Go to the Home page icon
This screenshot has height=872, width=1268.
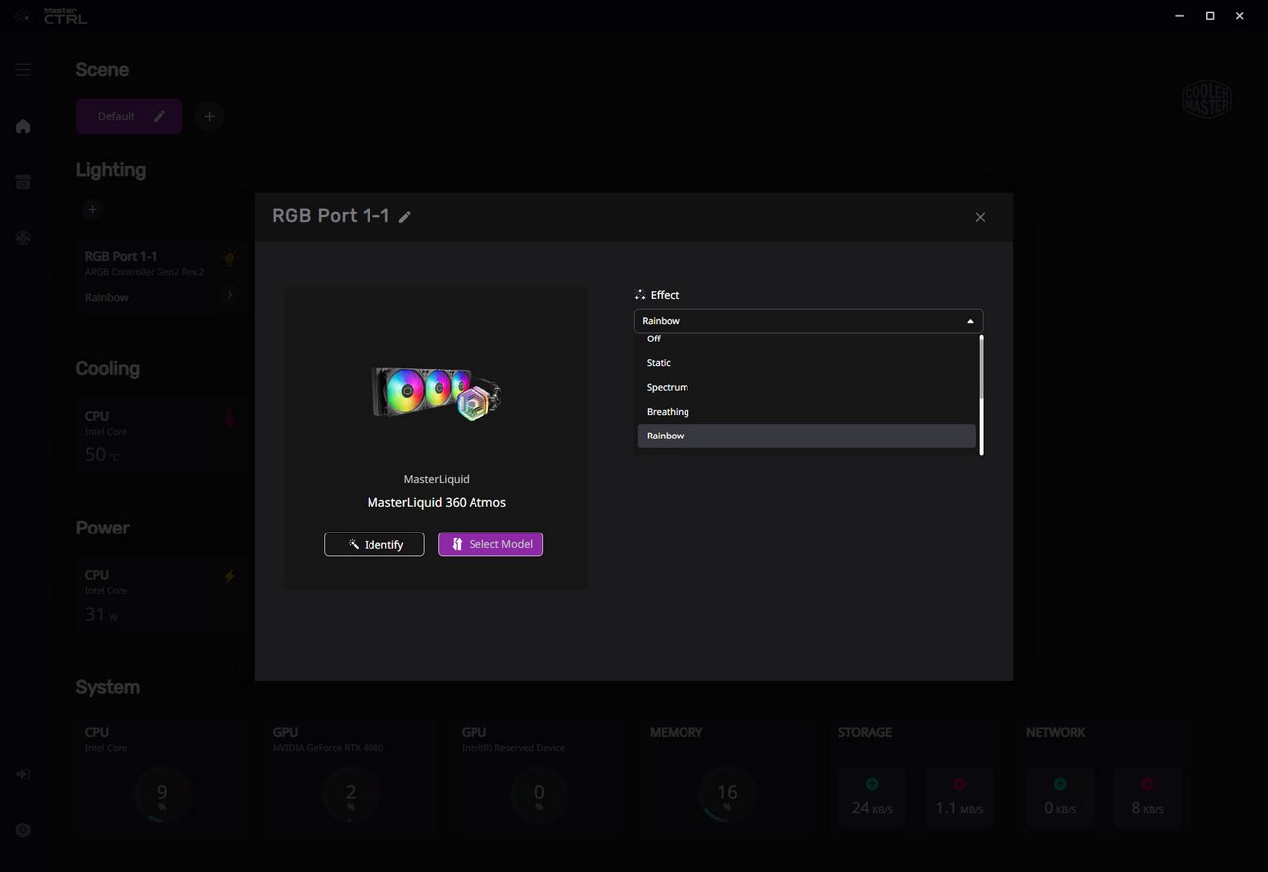23,126
